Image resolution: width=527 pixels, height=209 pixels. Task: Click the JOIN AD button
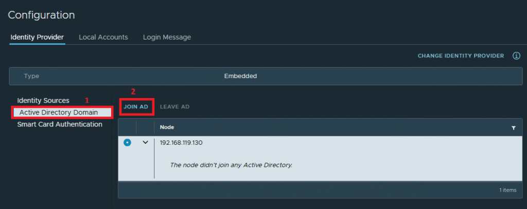pyautogui.click(x=136, y=107)
